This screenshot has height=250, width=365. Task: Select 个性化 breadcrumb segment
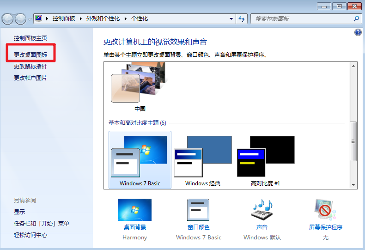[140, 18]
